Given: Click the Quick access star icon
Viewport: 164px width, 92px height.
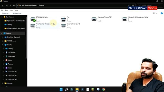Looking at the screenshot, I should click(x=5, y=17).
